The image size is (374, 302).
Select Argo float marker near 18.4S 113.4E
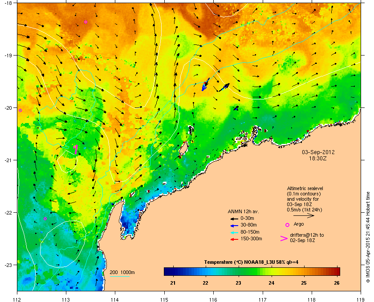click(x=85, y=22)
